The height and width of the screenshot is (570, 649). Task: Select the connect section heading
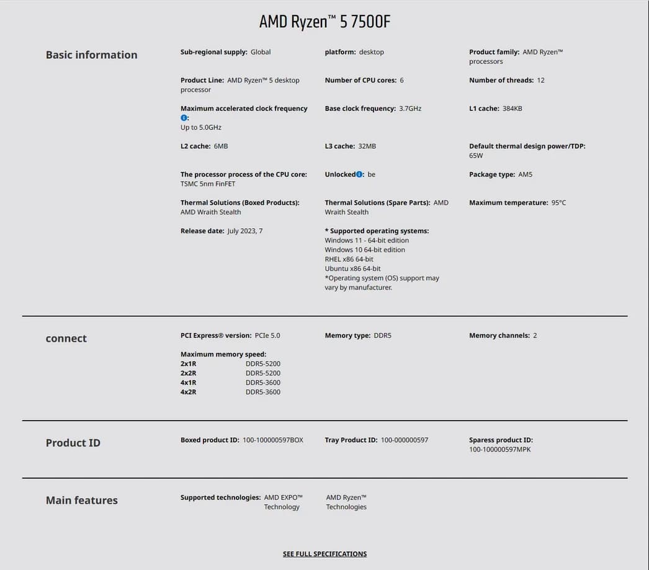point(66,339)
